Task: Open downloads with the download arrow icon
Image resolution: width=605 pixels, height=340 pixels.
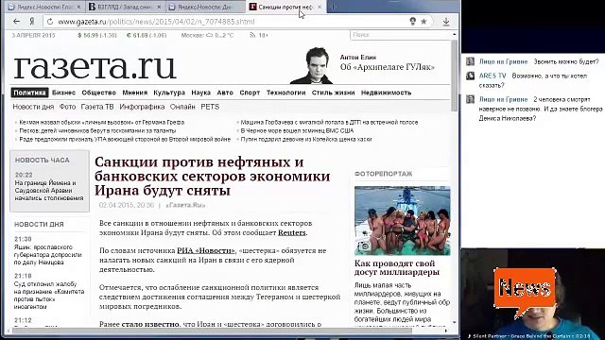Action: point(446,22)
